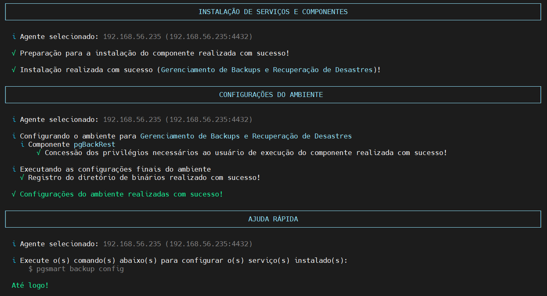Click the 'INSTALAÇÃO DE SERVIÇOS E COMPONENTES' header
The width and height of the screenshot is (547, 296).
tap(273, 12)
